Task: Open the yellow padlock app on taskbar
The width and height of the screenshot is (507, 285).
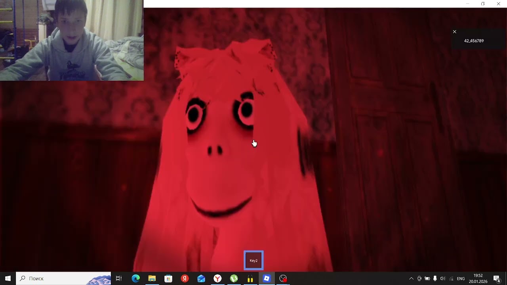Action: pos(250,279)
